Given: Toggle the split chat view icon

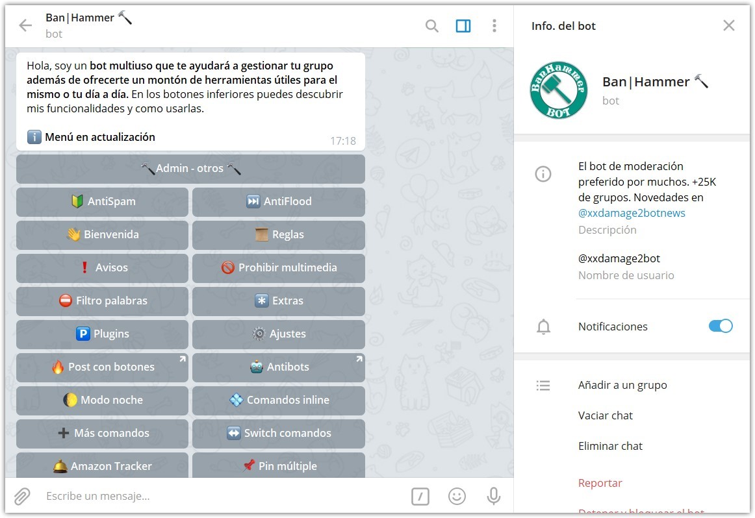Looking at the screenshot, I should pos(463,26).
